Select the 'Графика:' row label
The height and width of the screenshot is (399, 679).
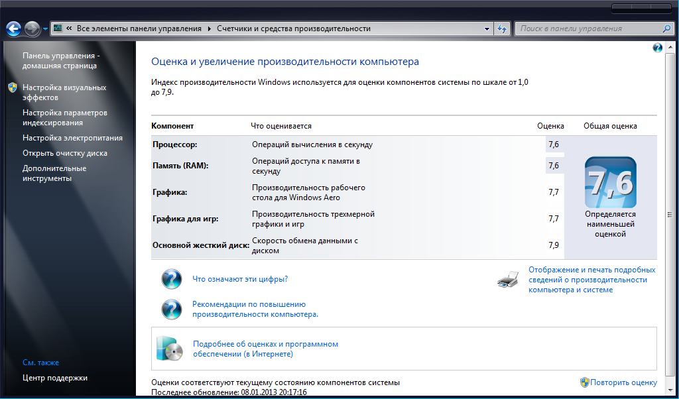click(170, 192)
